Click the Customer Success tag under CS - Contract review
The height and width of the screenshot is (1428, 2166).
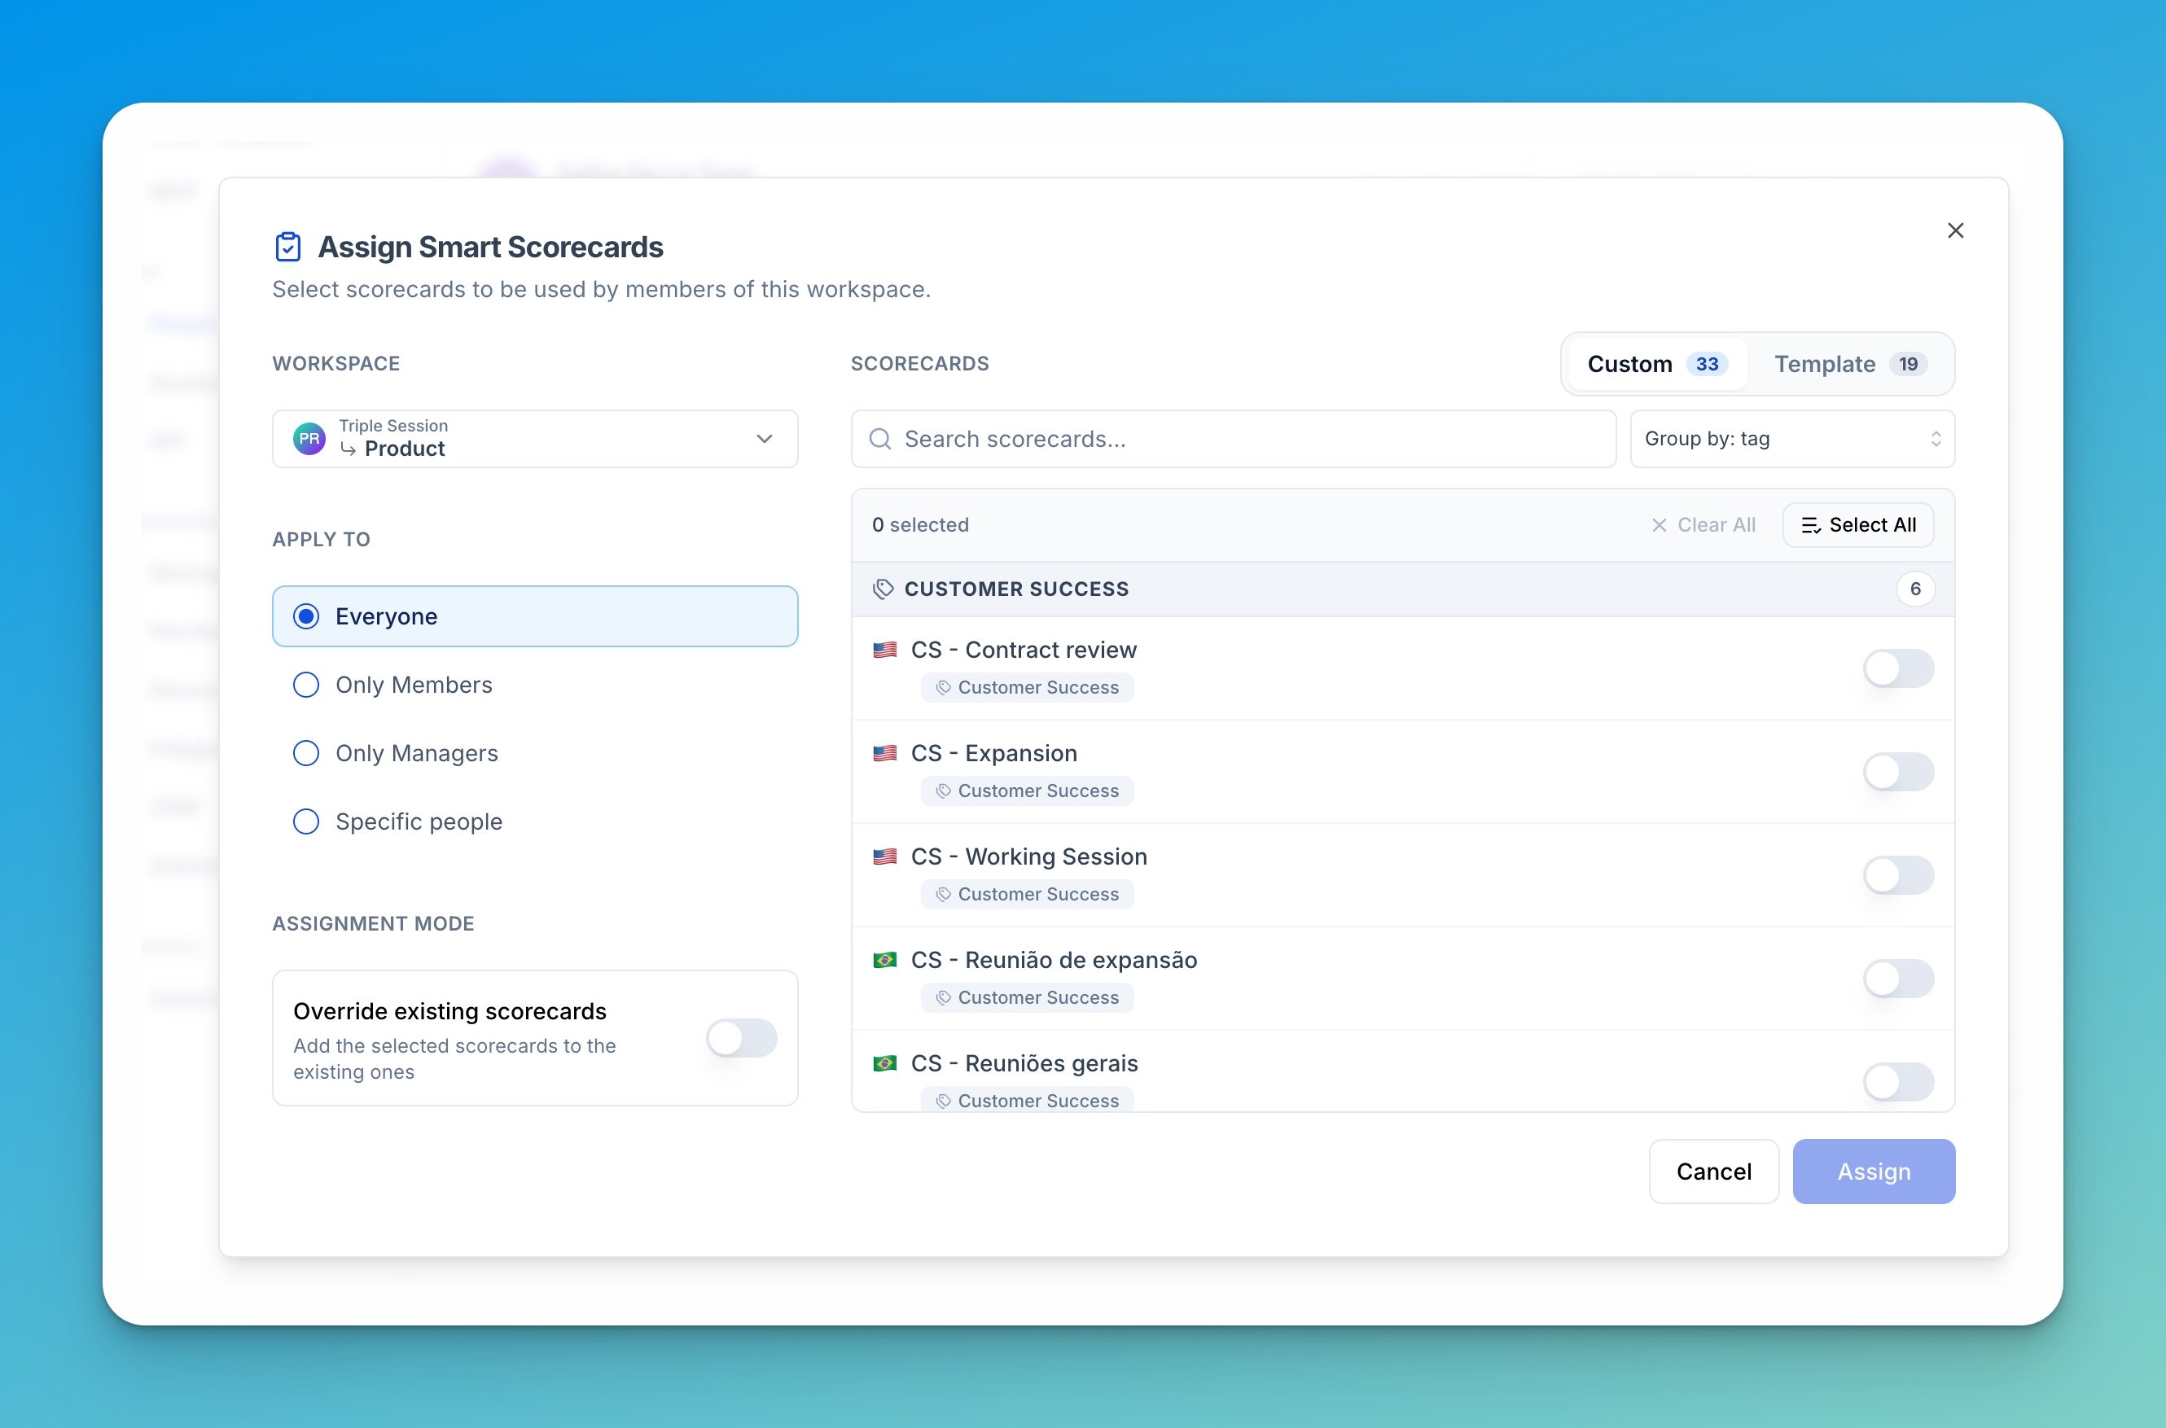click(1028, 688)
